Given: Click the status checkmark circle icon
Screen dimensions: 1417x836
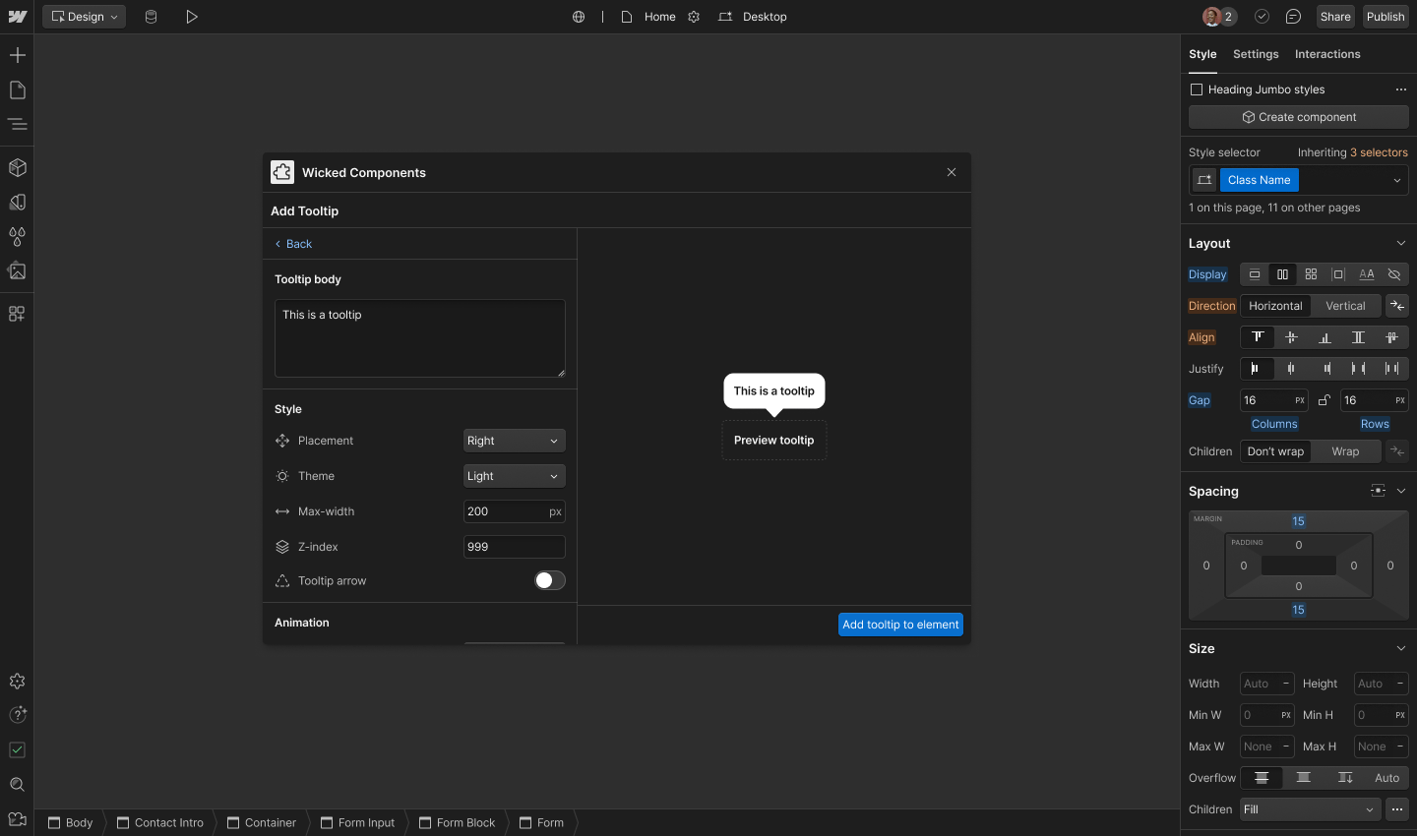Looking at the screenshot, I should (x=1262, y=17).
